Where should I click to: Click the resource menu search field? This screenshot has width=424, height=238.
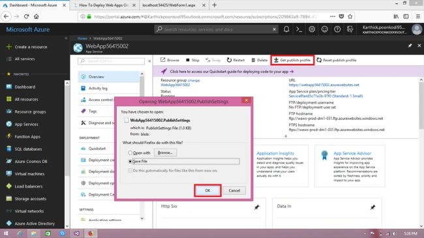point(112,61)
